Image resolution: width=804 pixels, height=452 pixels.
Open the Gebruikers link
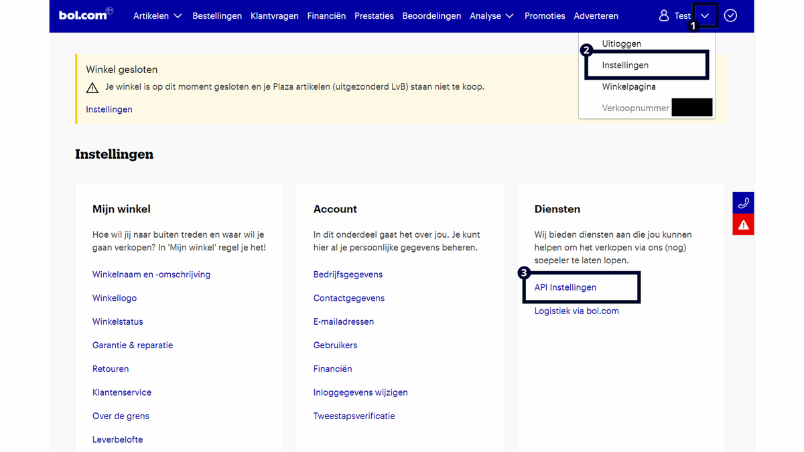[335, 345]
